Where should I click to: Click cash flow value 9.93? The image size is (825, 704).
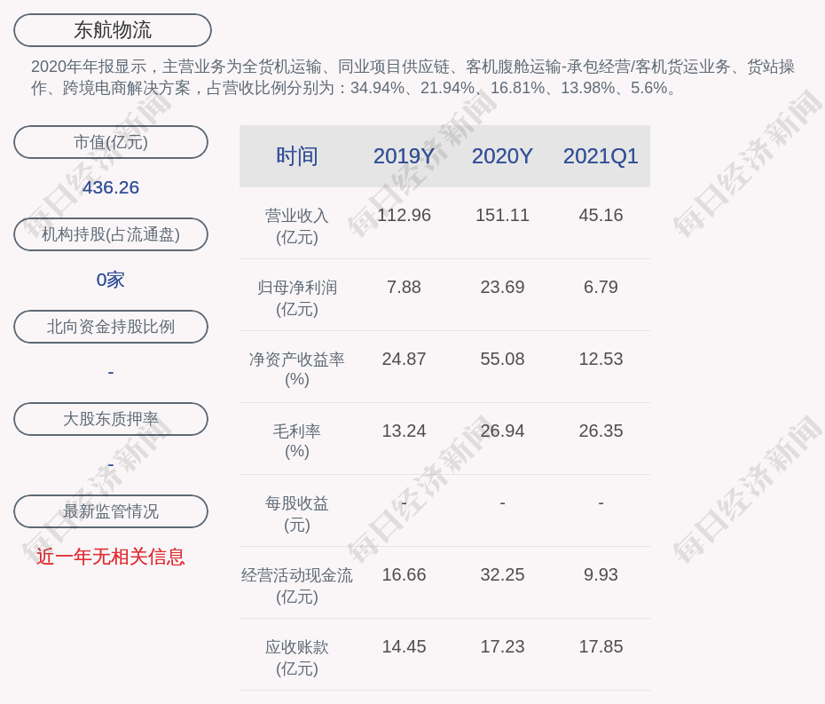tap(601, 575)
